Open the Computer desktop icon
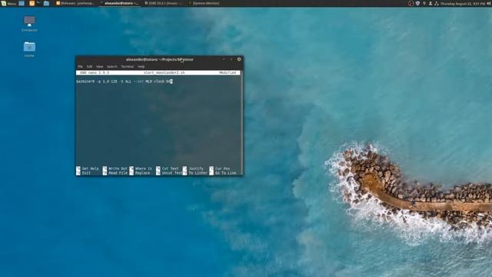This screenshot has width=492, height=277. [29, 24]
